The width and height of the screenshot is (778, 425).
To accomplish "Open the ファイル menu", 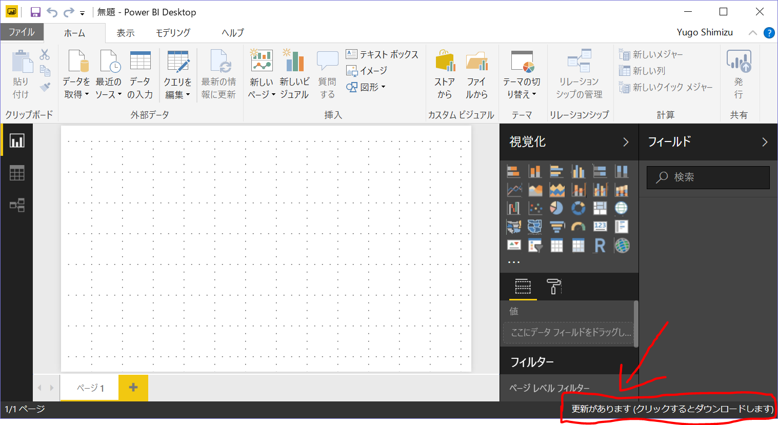I will coord(22,32).
